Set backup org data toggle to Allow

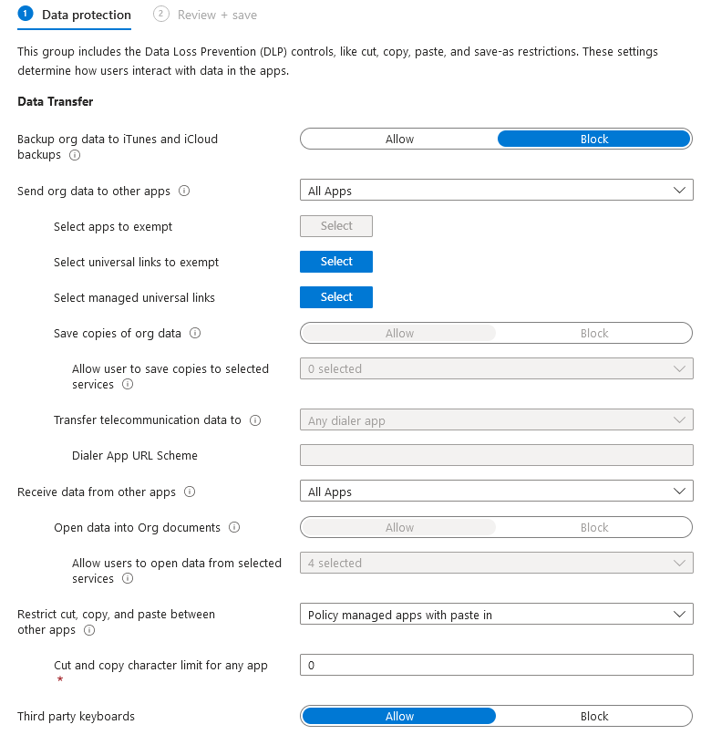pos(399,139)
